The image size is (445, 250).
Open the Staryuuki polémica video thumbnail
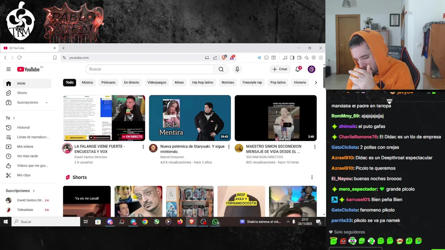pyautogui.click(x=190, y=118)
